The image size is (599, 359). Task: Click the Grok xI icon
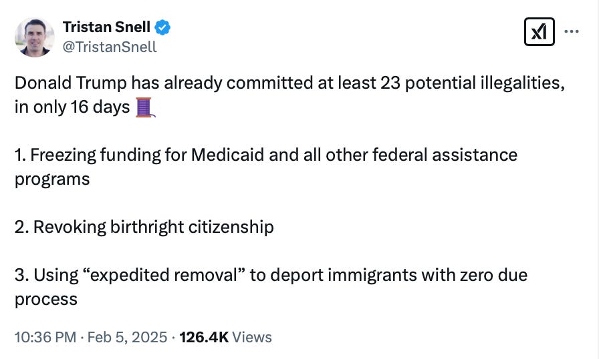(539, 31)
